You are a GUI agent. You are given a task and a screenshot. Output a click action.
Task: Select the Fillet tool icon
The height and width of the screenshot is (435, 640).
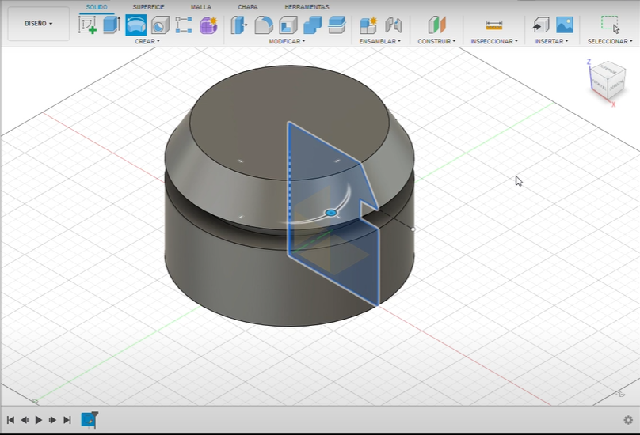(264, 25)
